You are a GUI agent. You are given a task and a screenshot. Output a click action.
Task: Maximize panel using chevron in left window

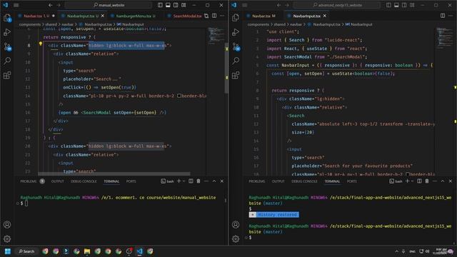click(x=214, y=181)
